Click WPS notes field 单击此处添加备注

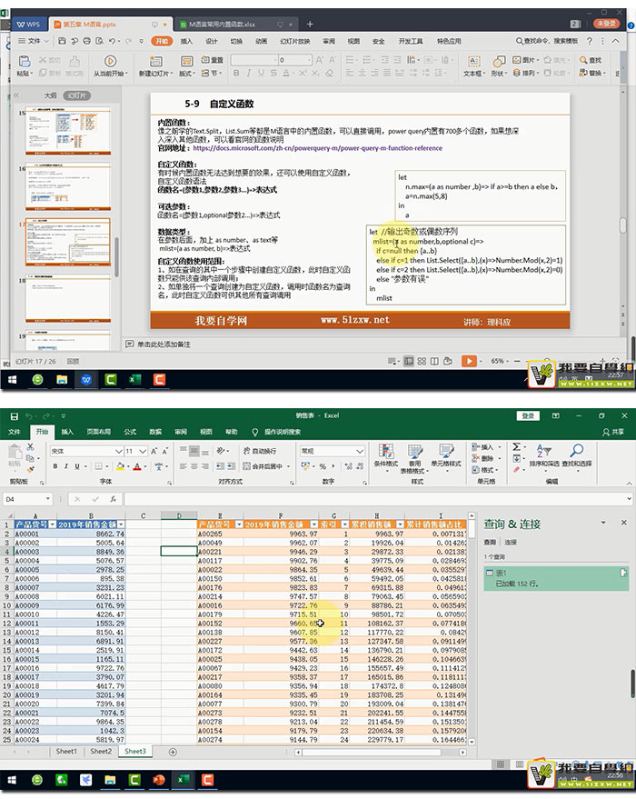[164, 345]
